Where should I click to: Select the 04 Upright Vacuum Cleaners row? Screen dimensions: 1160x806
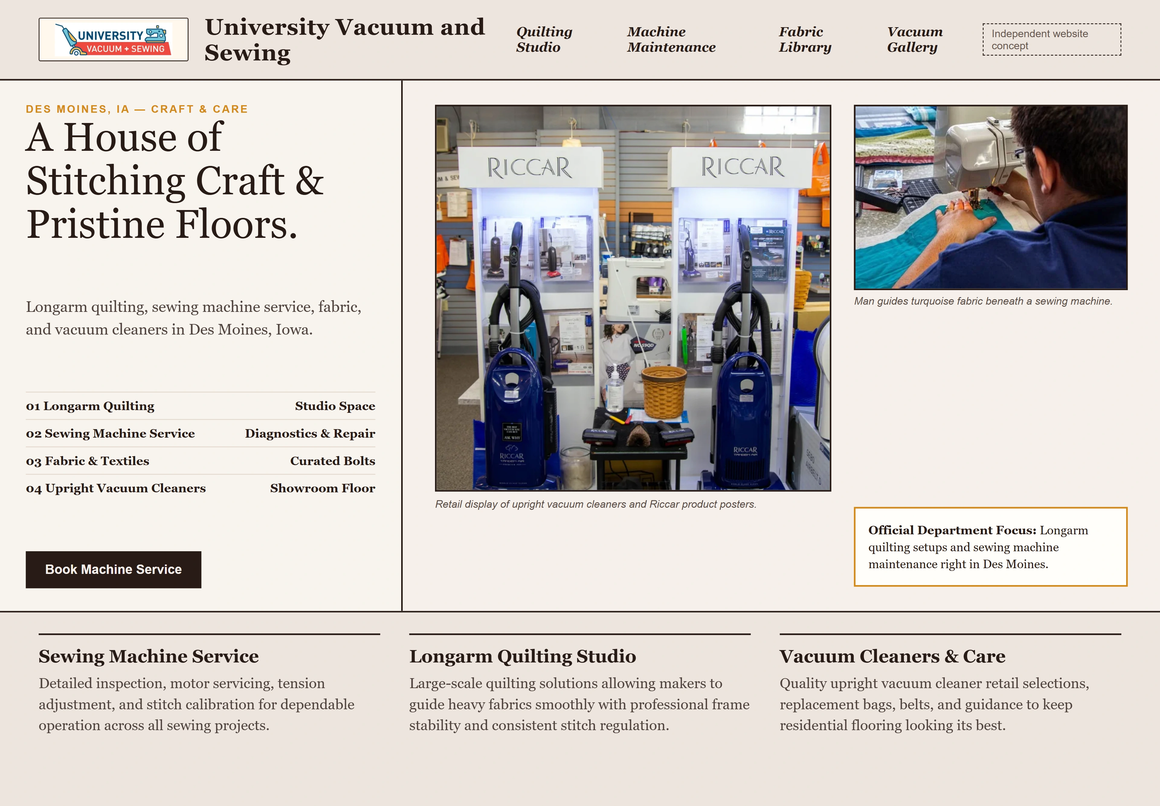200,488
